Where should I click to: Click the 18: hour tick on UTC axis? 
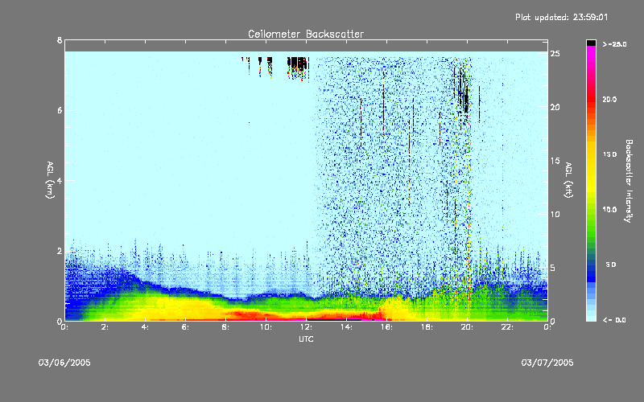pos(427,327)
